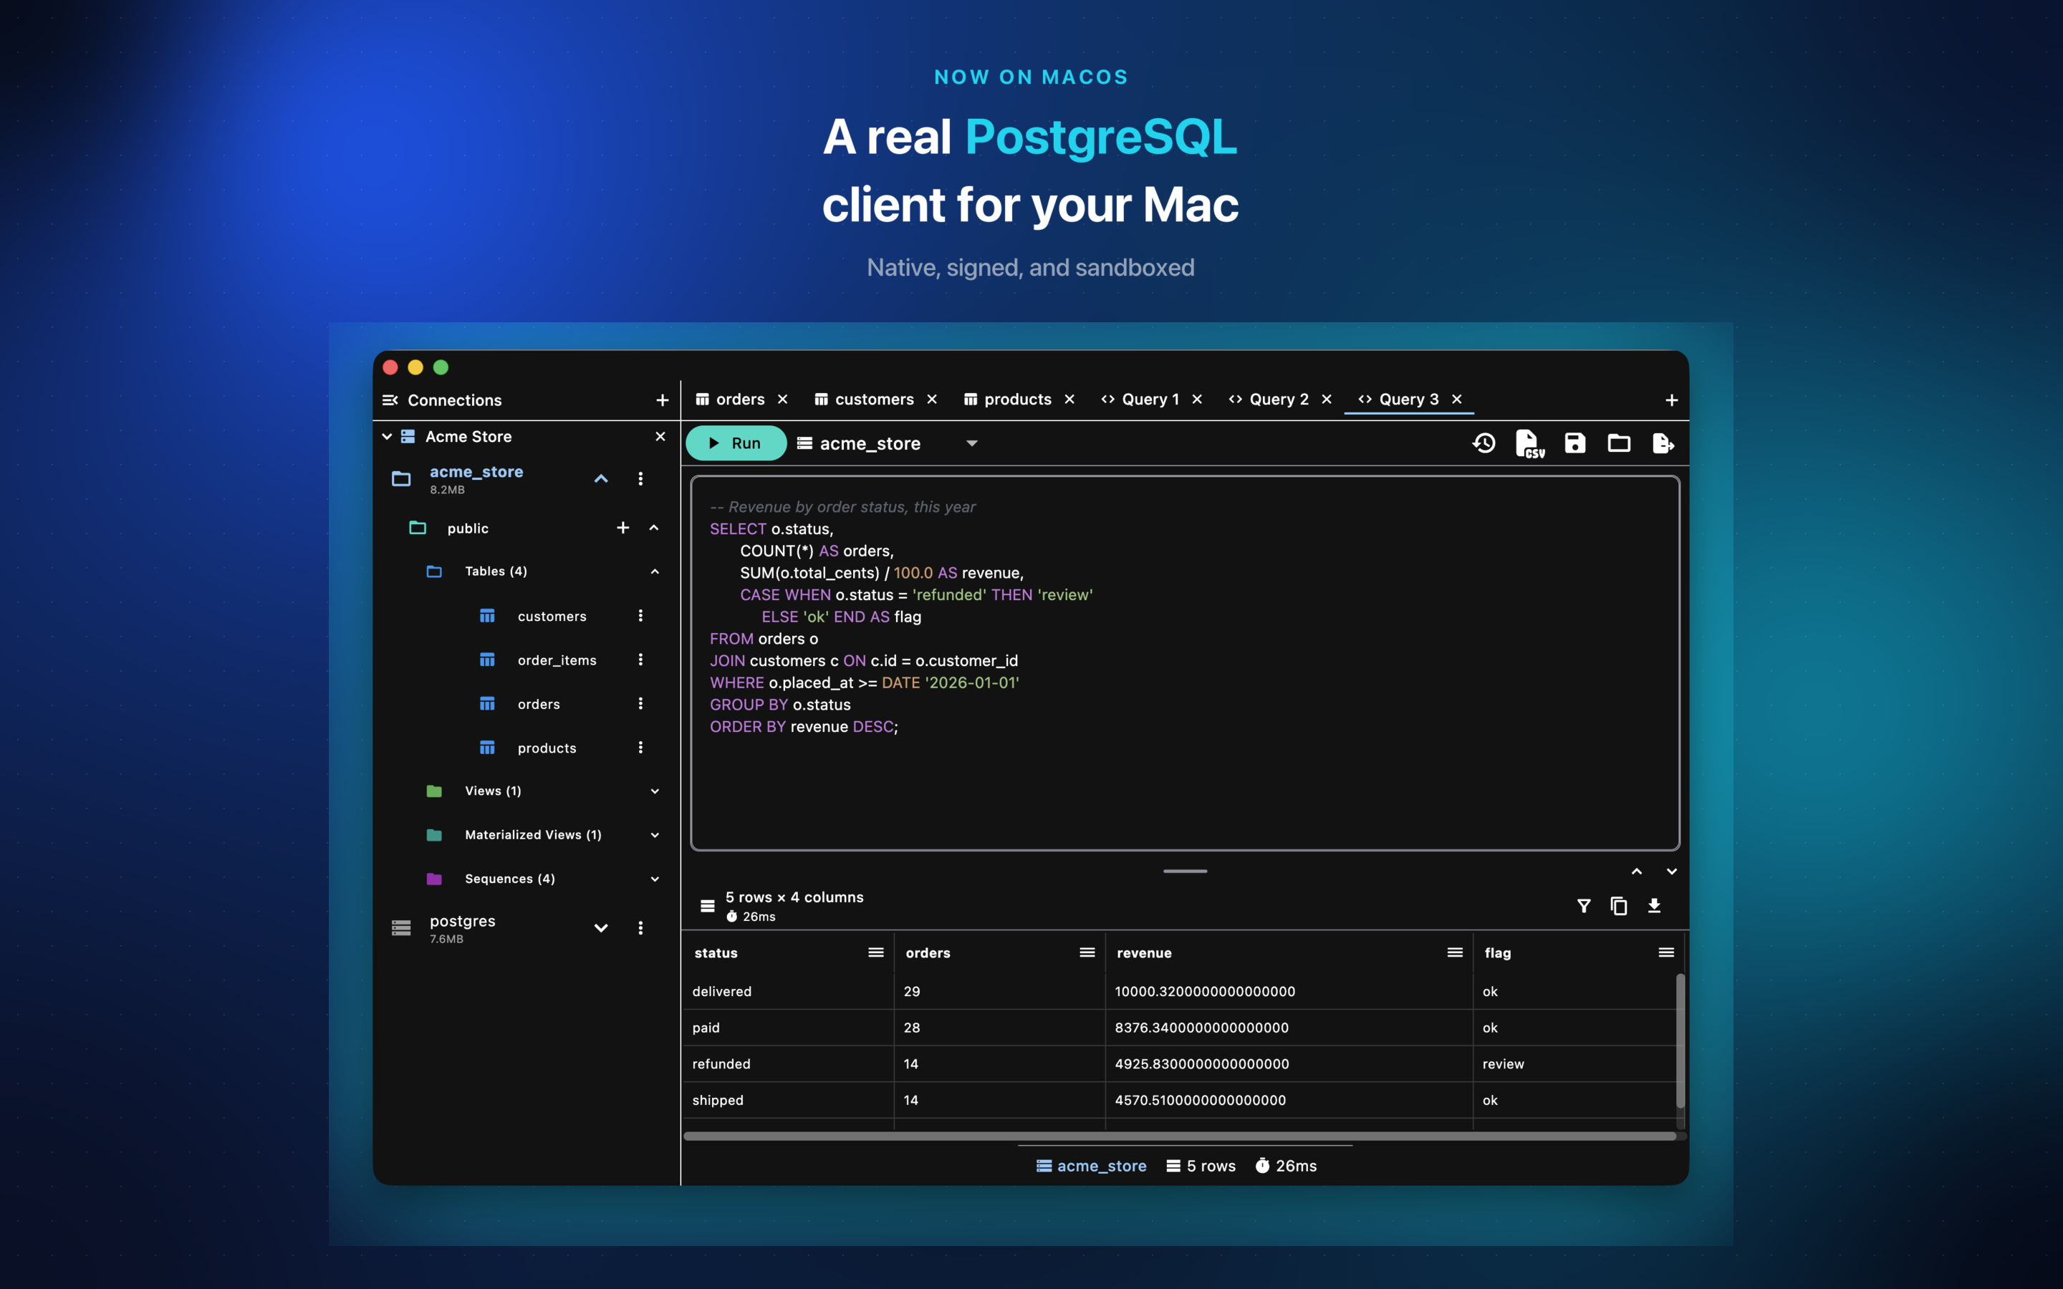Screen dimensions: 2063x1289
Task: Collapse the Tables (4) folder
Action: (x=655, y=572)
